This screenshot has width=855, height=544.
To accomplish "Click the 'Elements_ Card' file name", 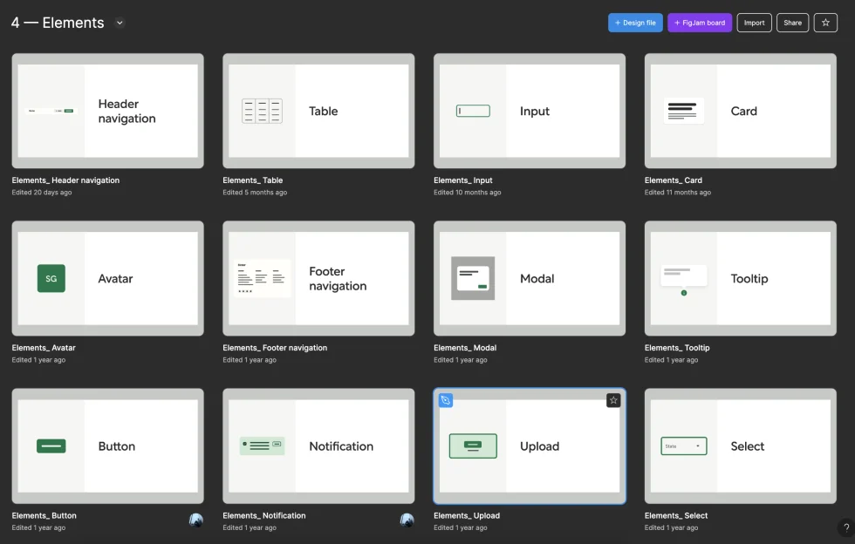I will pos(674,180).
